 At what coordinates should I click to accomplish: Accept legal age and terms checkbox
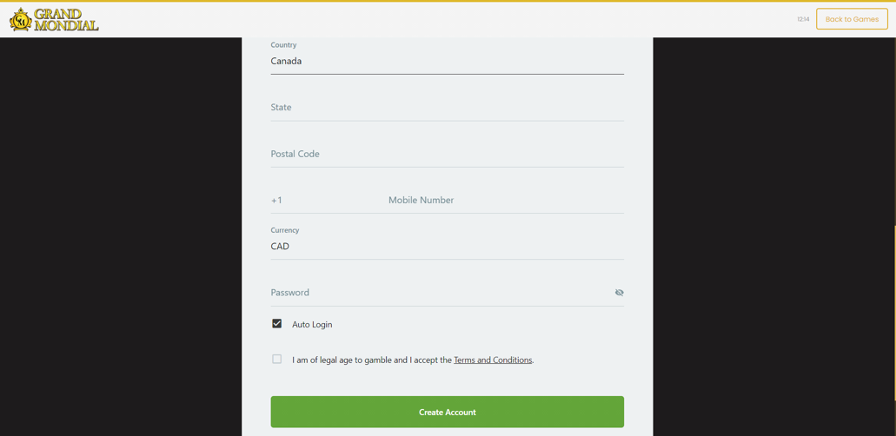pyautogui.click(x=277, y=360)
